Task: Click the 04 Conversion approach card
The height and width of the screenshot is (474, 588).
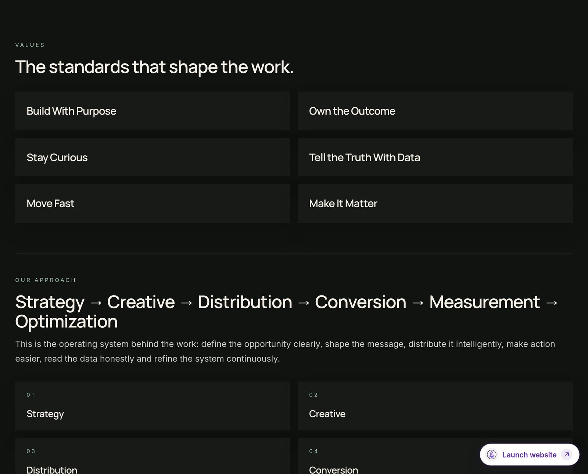Action: tap(435, 456)
